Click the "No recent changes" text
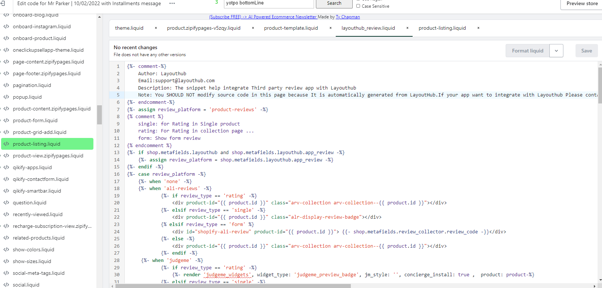This screenshot has width=602, height=288. 135,47
